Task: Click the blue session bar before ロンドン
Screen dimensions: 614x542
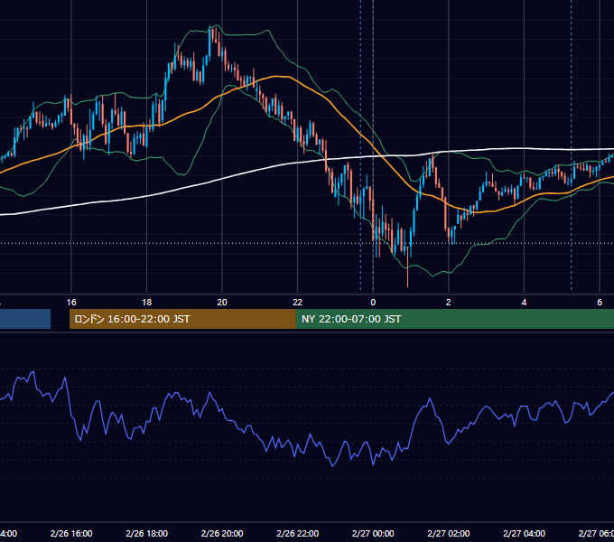Action: click(25, 319)
